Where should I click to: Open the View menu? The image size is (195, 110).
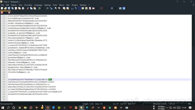pyautogui.click(x=20, y=5)
